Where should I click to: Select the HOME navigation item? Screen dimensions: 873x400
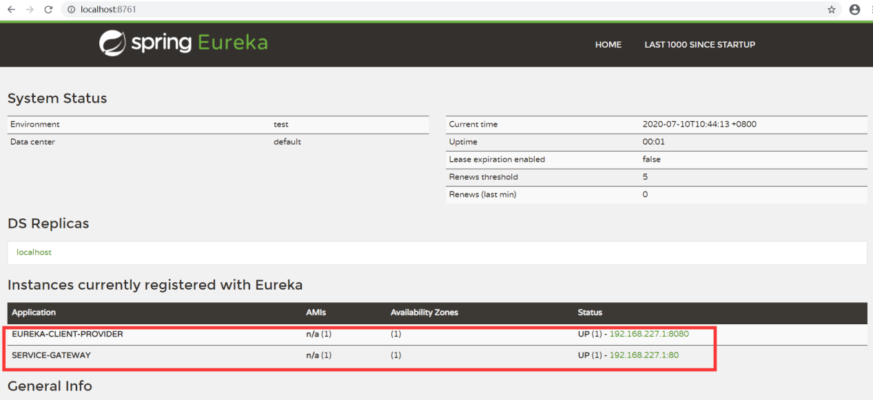click(x=608, y=44)
